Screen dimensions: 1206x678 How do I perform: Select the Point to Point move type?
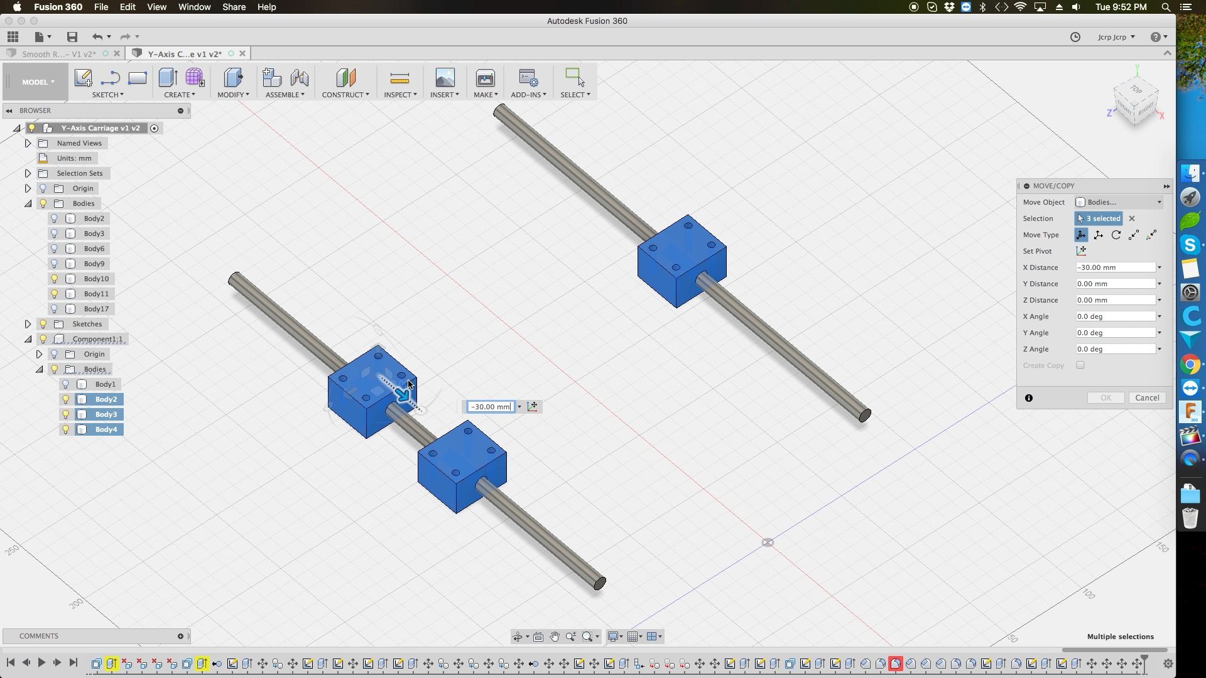pyautogui.click(x=1134, y=235)
